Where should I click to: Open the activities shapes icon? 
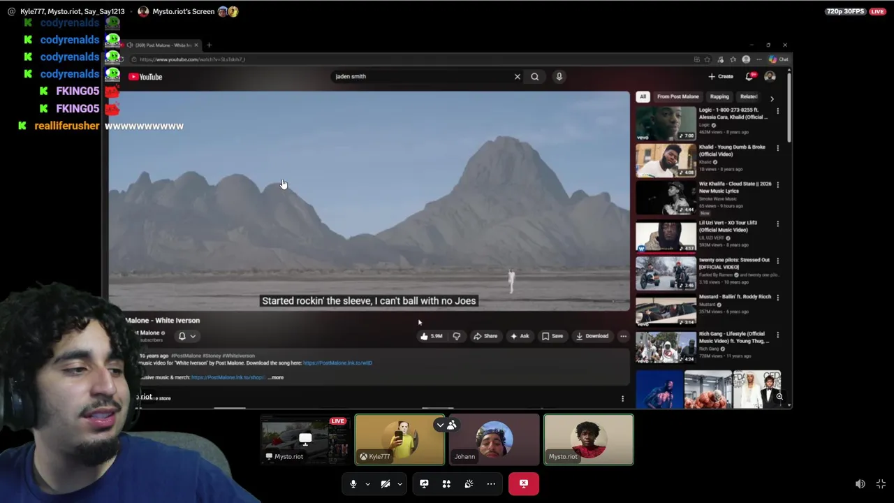pos(446,483)
